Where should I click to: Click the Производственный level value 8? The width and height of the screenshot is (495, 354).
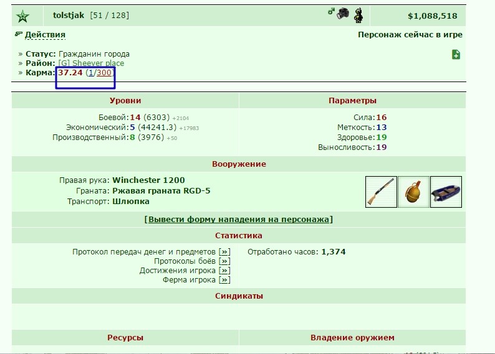(133, 137)
